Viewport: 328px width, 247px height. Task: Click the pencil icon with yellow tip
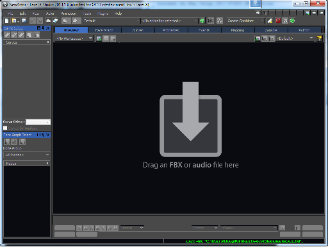tap(270, 21)
